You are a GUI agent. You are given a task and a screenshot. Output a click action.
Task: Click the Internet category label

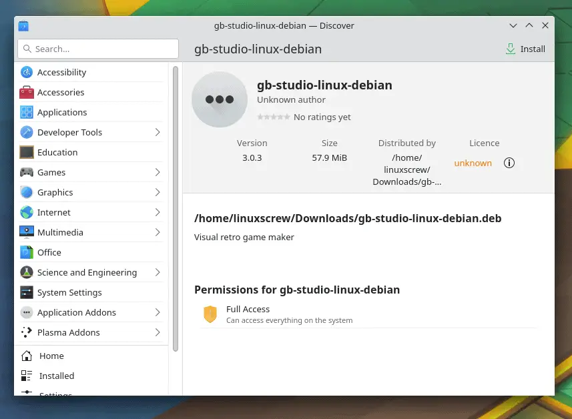[x=53, y=212]
